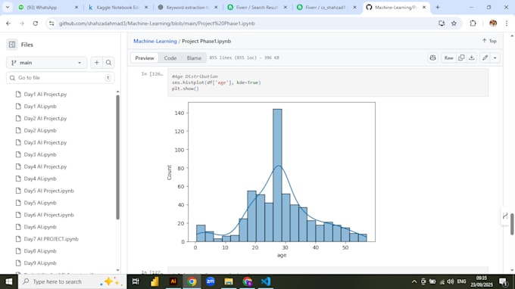Open Day2 AI Project.py file
Screen dimensions: 515x289
[x=45, y=119]
